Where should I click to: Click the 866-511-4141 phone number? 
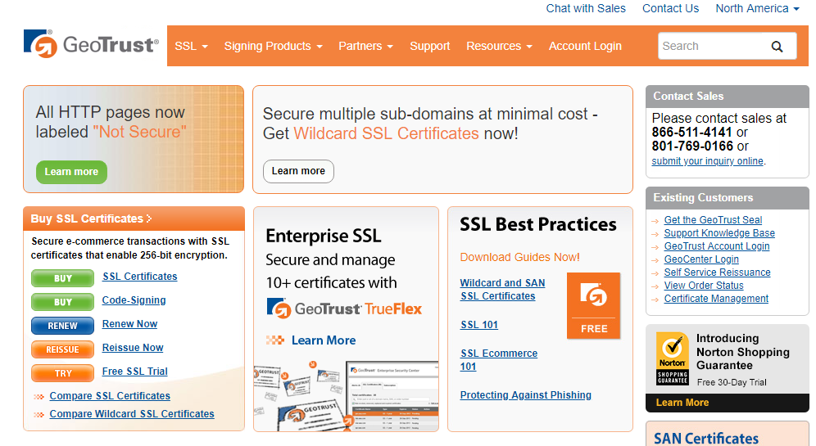[691, 132]
